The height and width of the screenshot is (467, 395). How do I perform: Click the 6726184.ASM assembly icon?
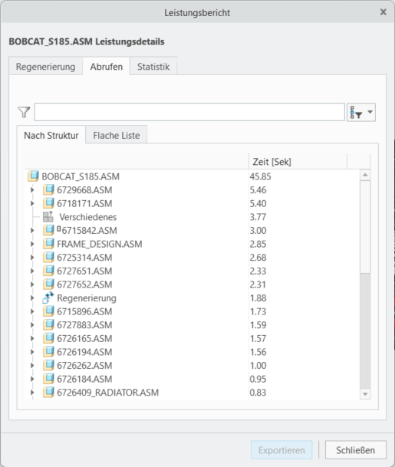(x=48, y=379)
